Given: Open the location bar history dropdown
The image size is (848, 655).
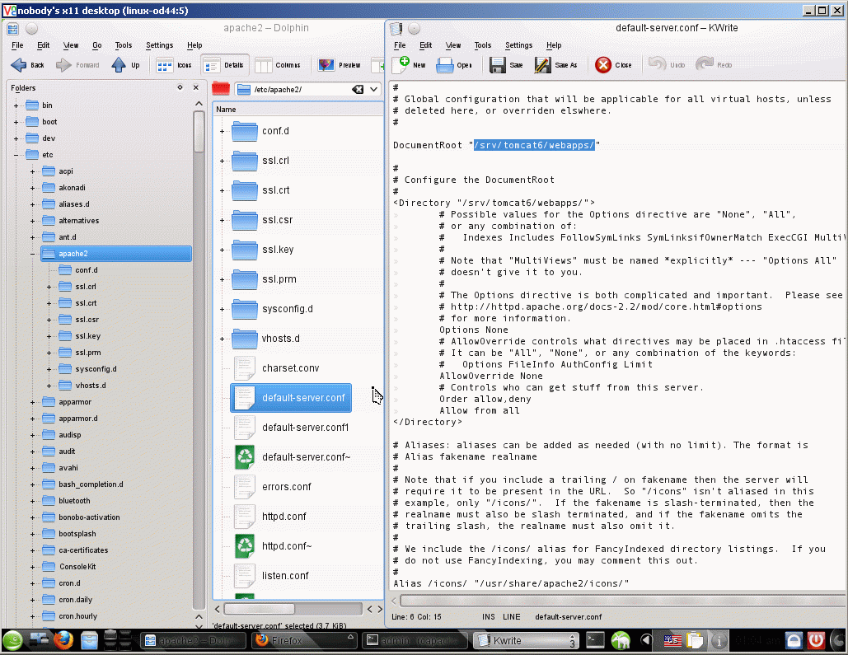Looking at the screenshot, I should coord(373,89).
